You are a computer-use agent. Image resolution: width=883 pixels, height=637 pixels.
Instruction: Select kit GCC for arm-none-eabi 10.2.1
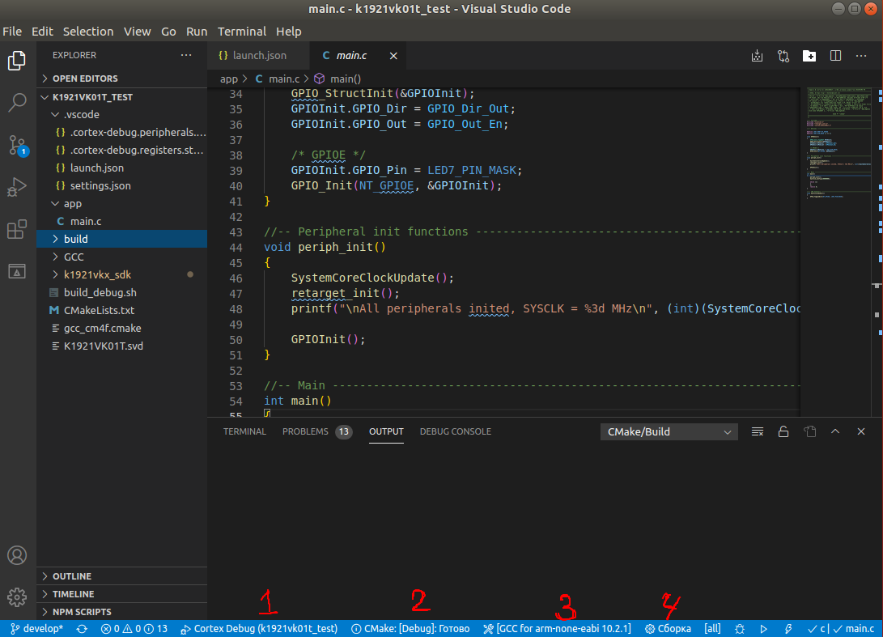tap(558, 629)
